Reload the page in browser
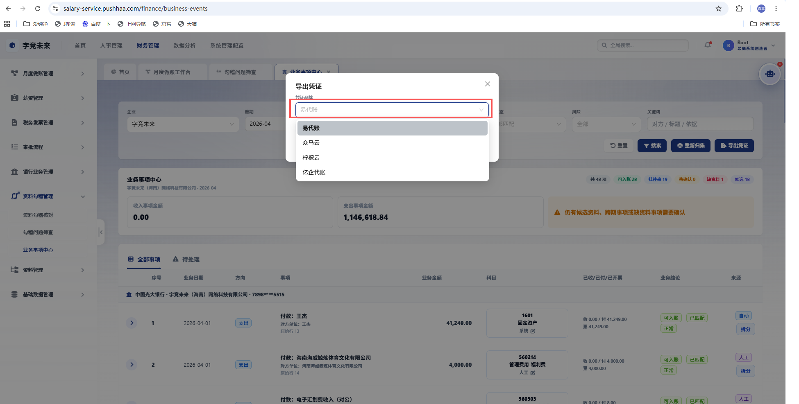Screen dimensions: 799x404 pyautogui.click(x=38, y=9)
